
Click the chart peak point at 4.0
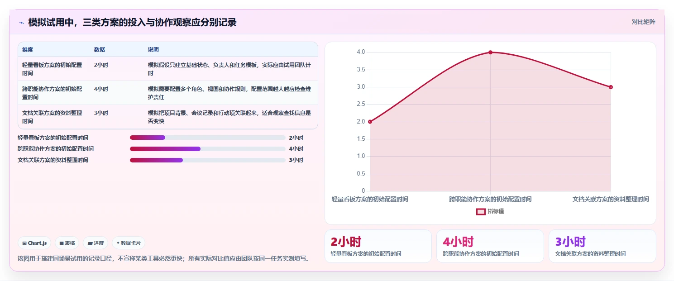pyautogui.click(x=490, y=52)
